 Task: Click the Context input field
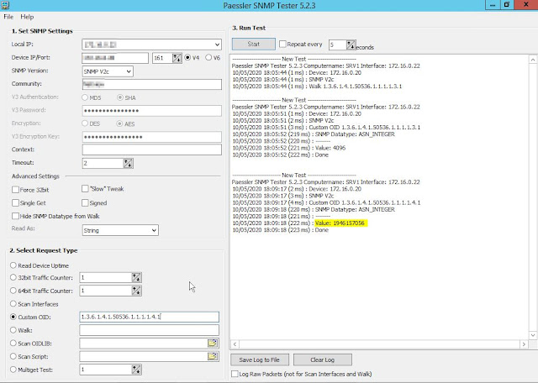point(151,150)
